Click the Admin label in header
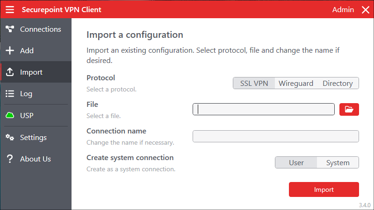This screenshot has height=210, width=374. (343, 10)
